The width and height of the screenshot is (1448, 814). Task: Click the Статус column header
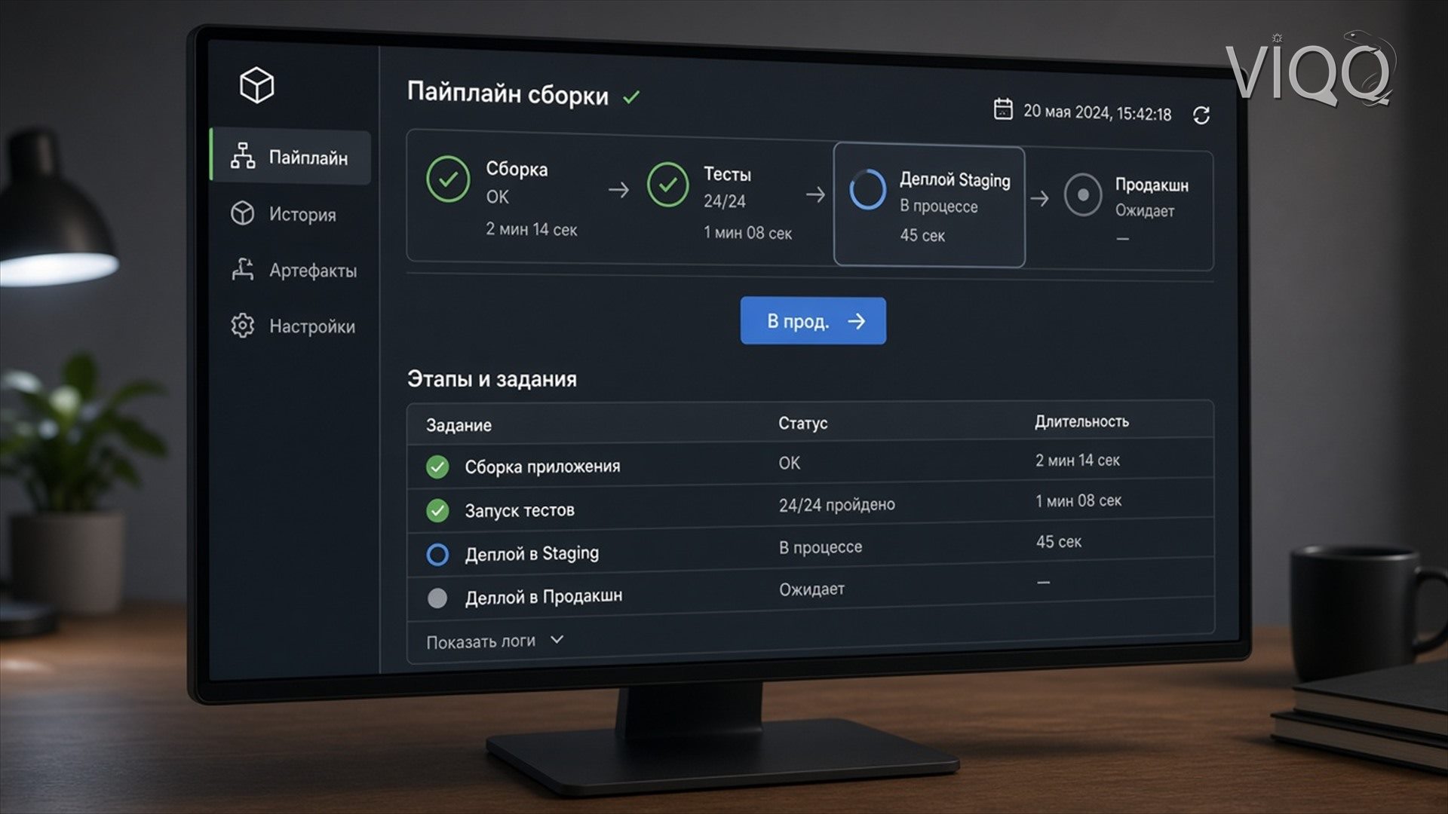pos(802,423)
